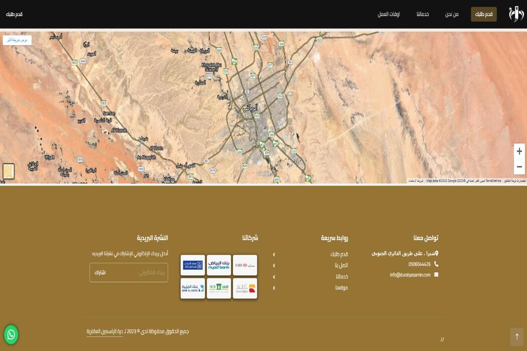Click the view larger map link

(17, 40)
